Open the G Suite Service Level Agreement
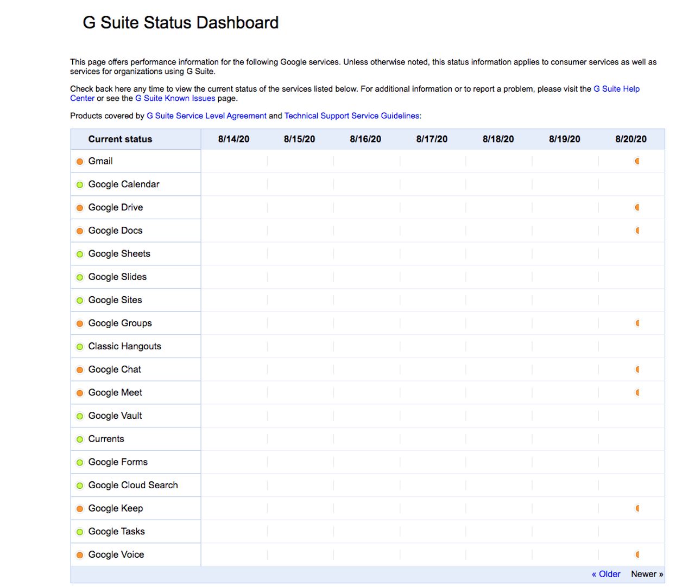Image resolution: width=695 pixels, height=587 pixels. (x=205, y=116)
